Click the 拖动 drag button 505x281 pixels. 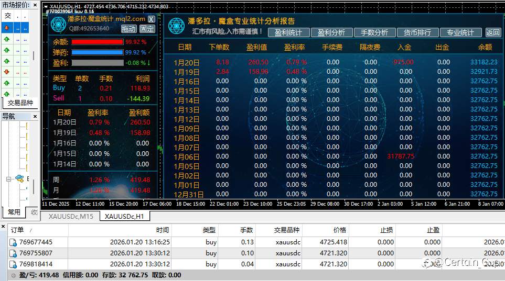129,29
